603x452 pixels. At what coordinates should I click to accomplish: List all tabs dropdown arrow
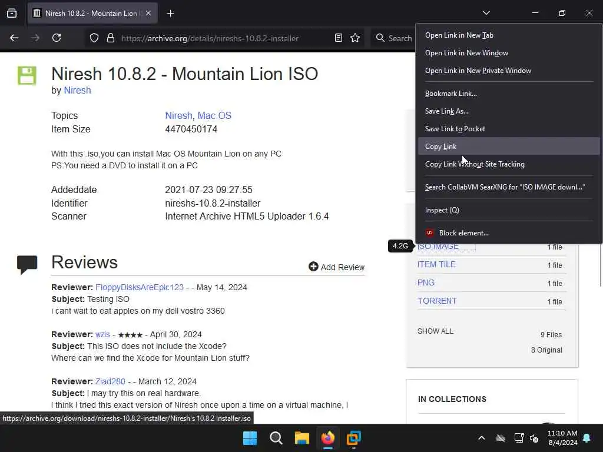tap(486, 13)
